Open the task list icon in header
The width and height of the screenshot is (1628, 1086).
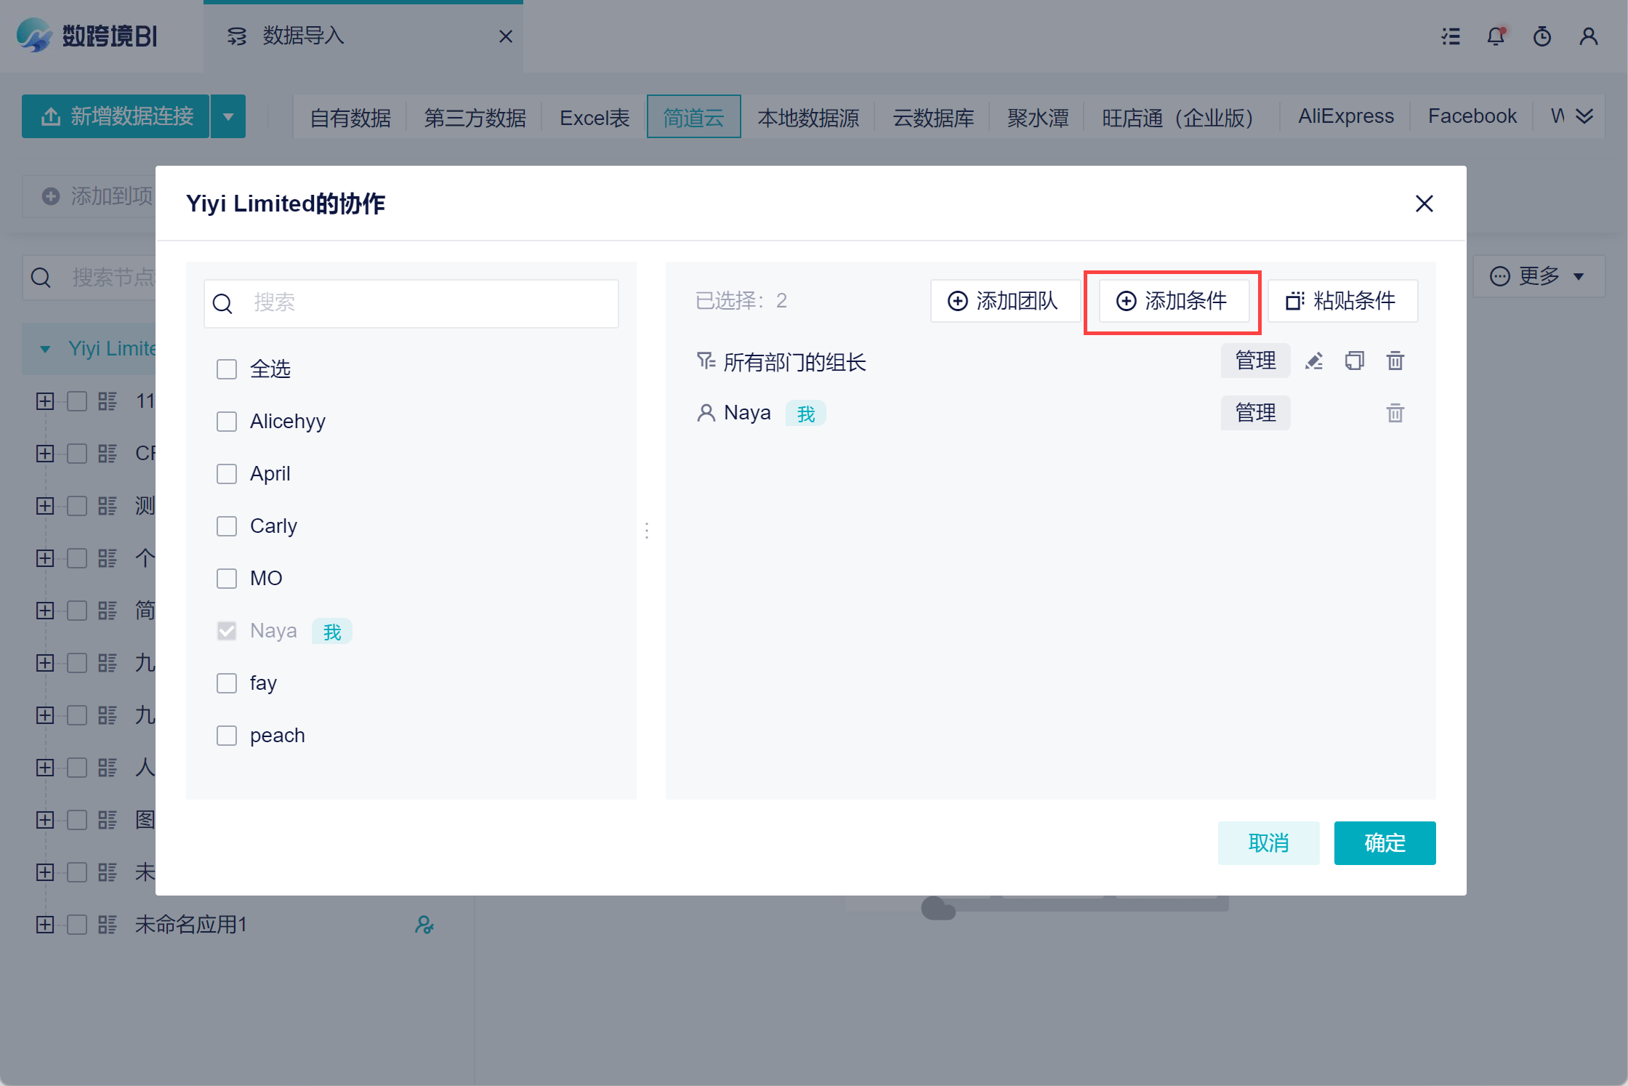pyautogui.click(x=1451, y=36)
